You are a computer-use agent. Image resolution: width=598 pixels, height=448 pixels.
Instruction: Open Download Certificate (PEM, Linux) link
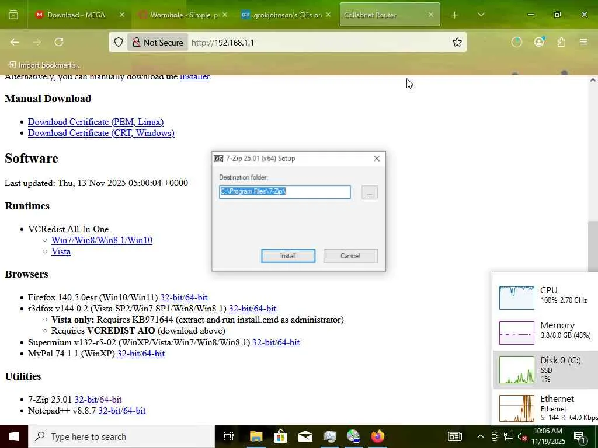tap(96, 122)
